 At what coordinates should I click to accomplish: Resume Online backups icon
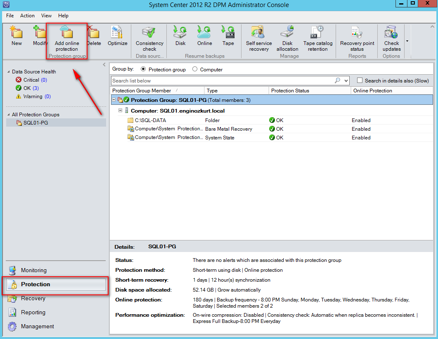[204, 32]
